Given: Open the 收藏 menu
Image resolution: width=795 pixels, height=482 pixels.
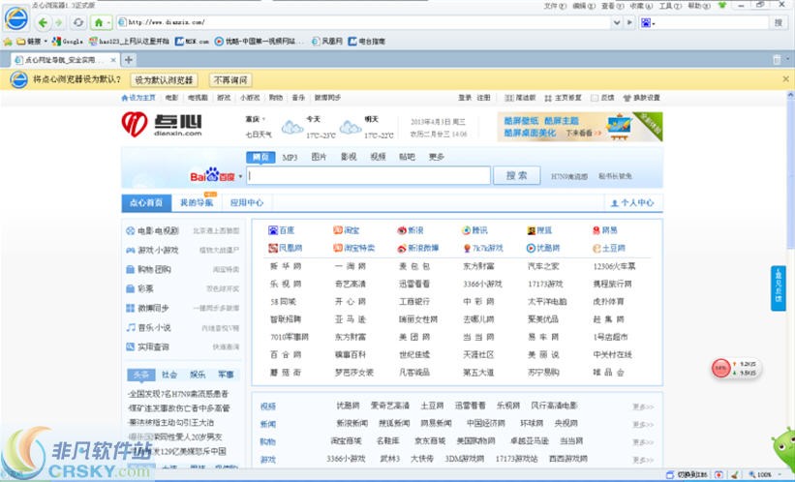Looking at the screenshot, I should (641, 6).
